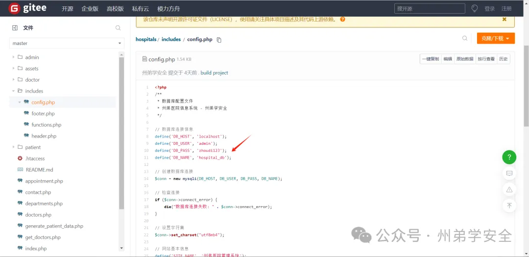The width and height of the screenshot is (529, 257).
Task: Open doctors.php in the tree
Action: 39,215
